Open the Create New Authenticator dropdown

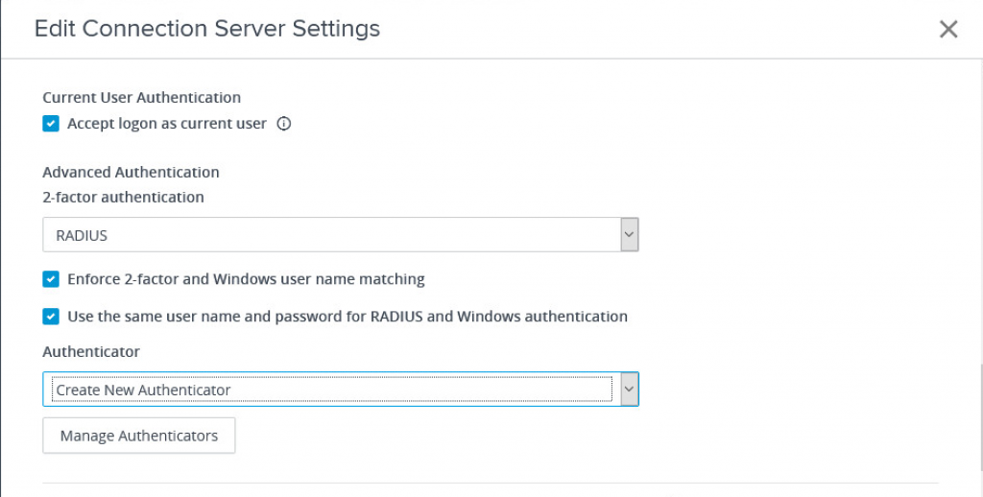pyautogui.click(x=327, y=390)
